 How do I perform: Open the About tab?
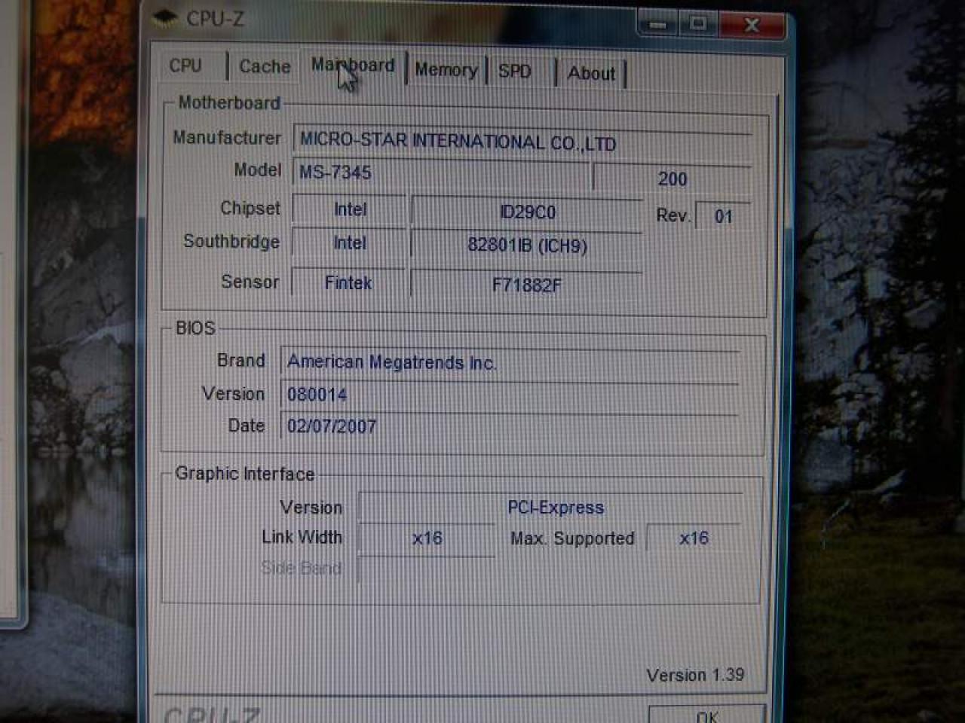tap(592, 73)
